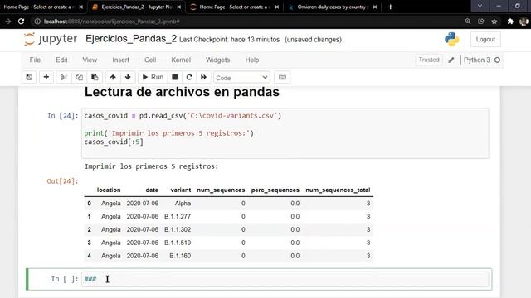
Task: Bookmark this page star icon
Action: (494, 22)
